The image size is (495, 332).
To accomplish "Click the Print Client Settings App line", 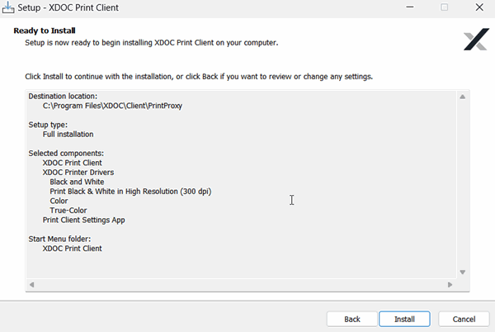I will click(83, 220).
